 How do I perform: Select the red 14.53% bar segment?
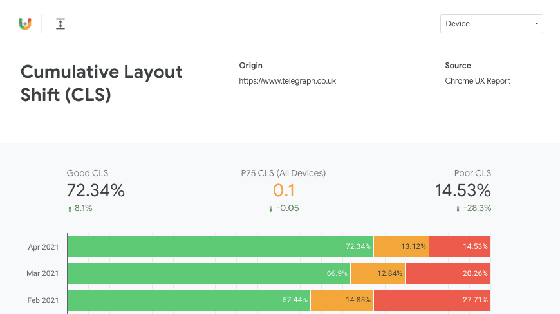coord(460,247)
